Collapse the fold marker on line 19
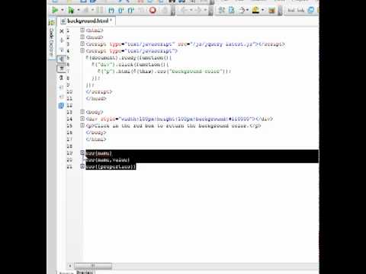This screenshot has height=274, width=366. [x=82, y=152]
